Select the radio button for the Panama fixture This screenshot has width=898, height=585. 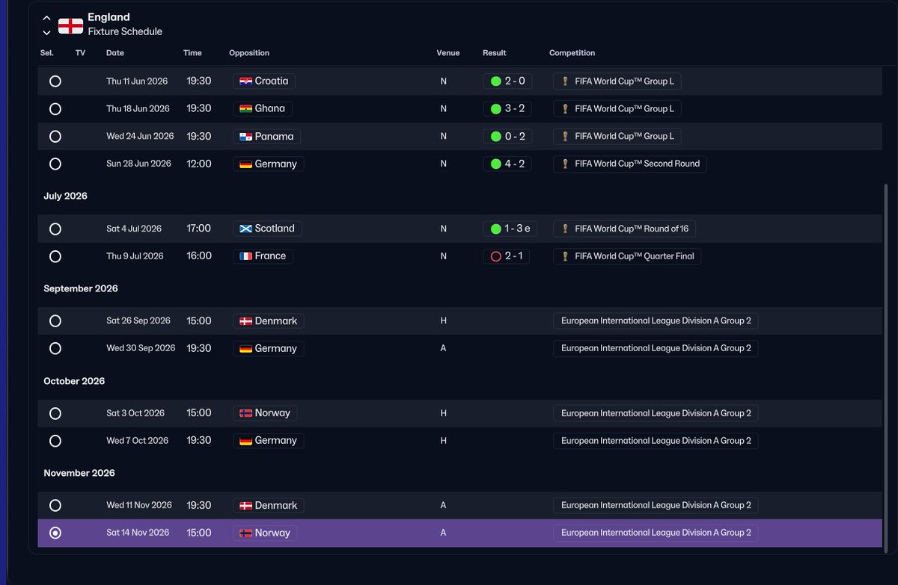[x=55, y=137]
